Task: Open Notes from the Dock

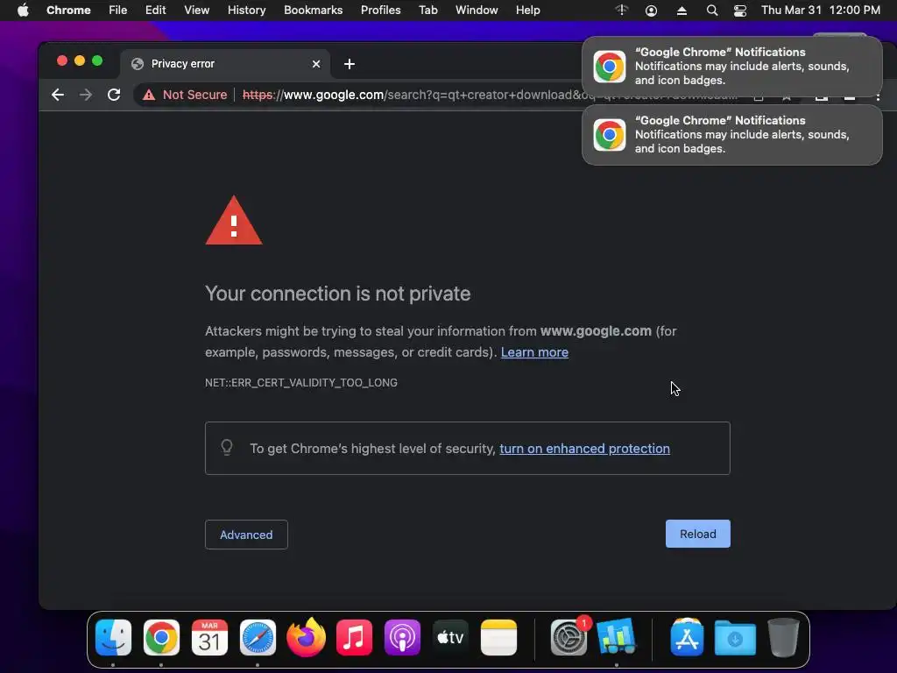Action: coord(498,637)
